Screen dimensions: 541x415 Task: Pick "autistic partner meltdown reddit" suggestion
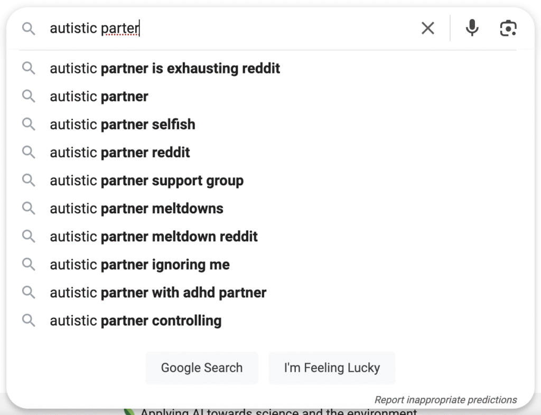(x=154, y=237)
